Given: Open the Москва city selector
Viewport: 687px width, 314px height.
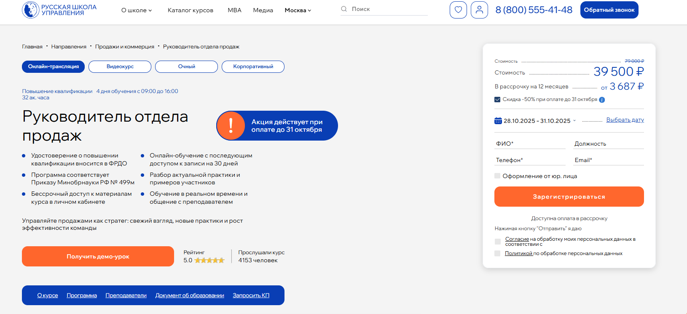Looking at the screenshot, I should point(298,10).
